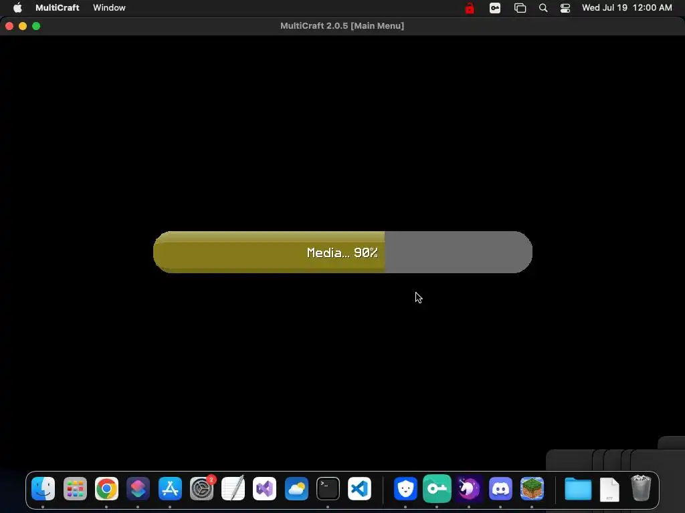The width and height of the screenshot is (685, 513).
Task: Open Visual Studio purple icon in dock
Action: tap(265, 488)
